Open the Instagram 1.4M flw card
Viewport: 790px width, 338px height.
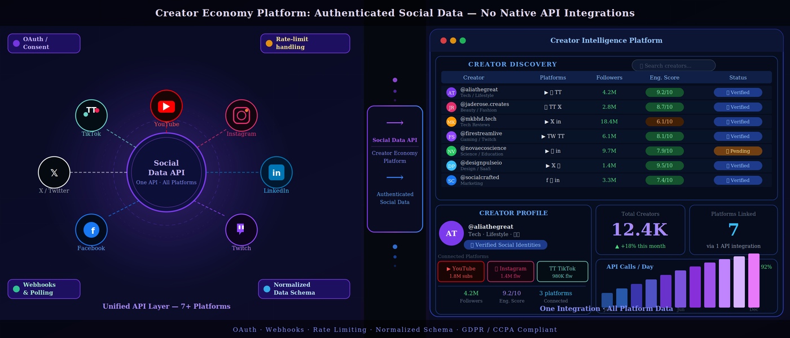click(511, 272)
